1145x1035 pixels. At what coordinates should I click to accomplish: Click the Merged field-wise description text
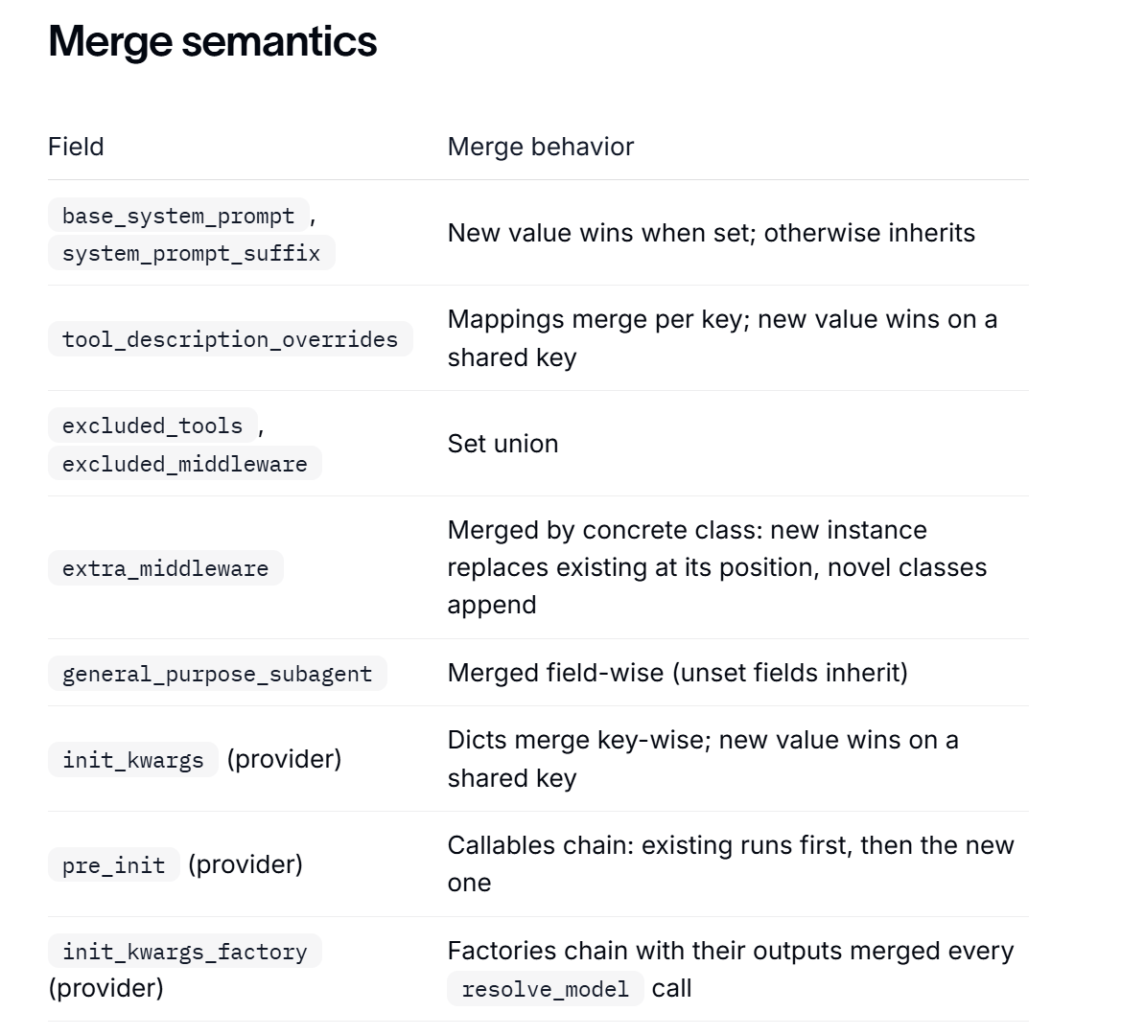pos(678,673)
